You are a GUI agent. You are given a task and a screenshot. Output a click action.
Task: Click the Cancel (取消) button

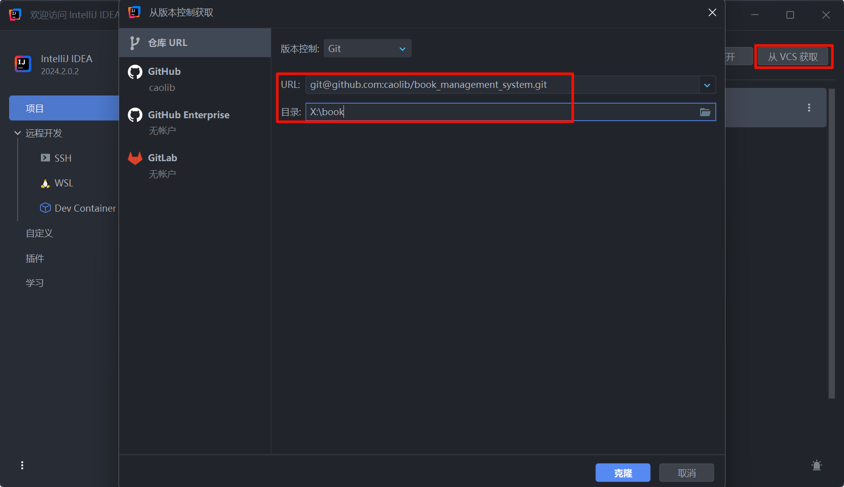(x=686, y=473)
